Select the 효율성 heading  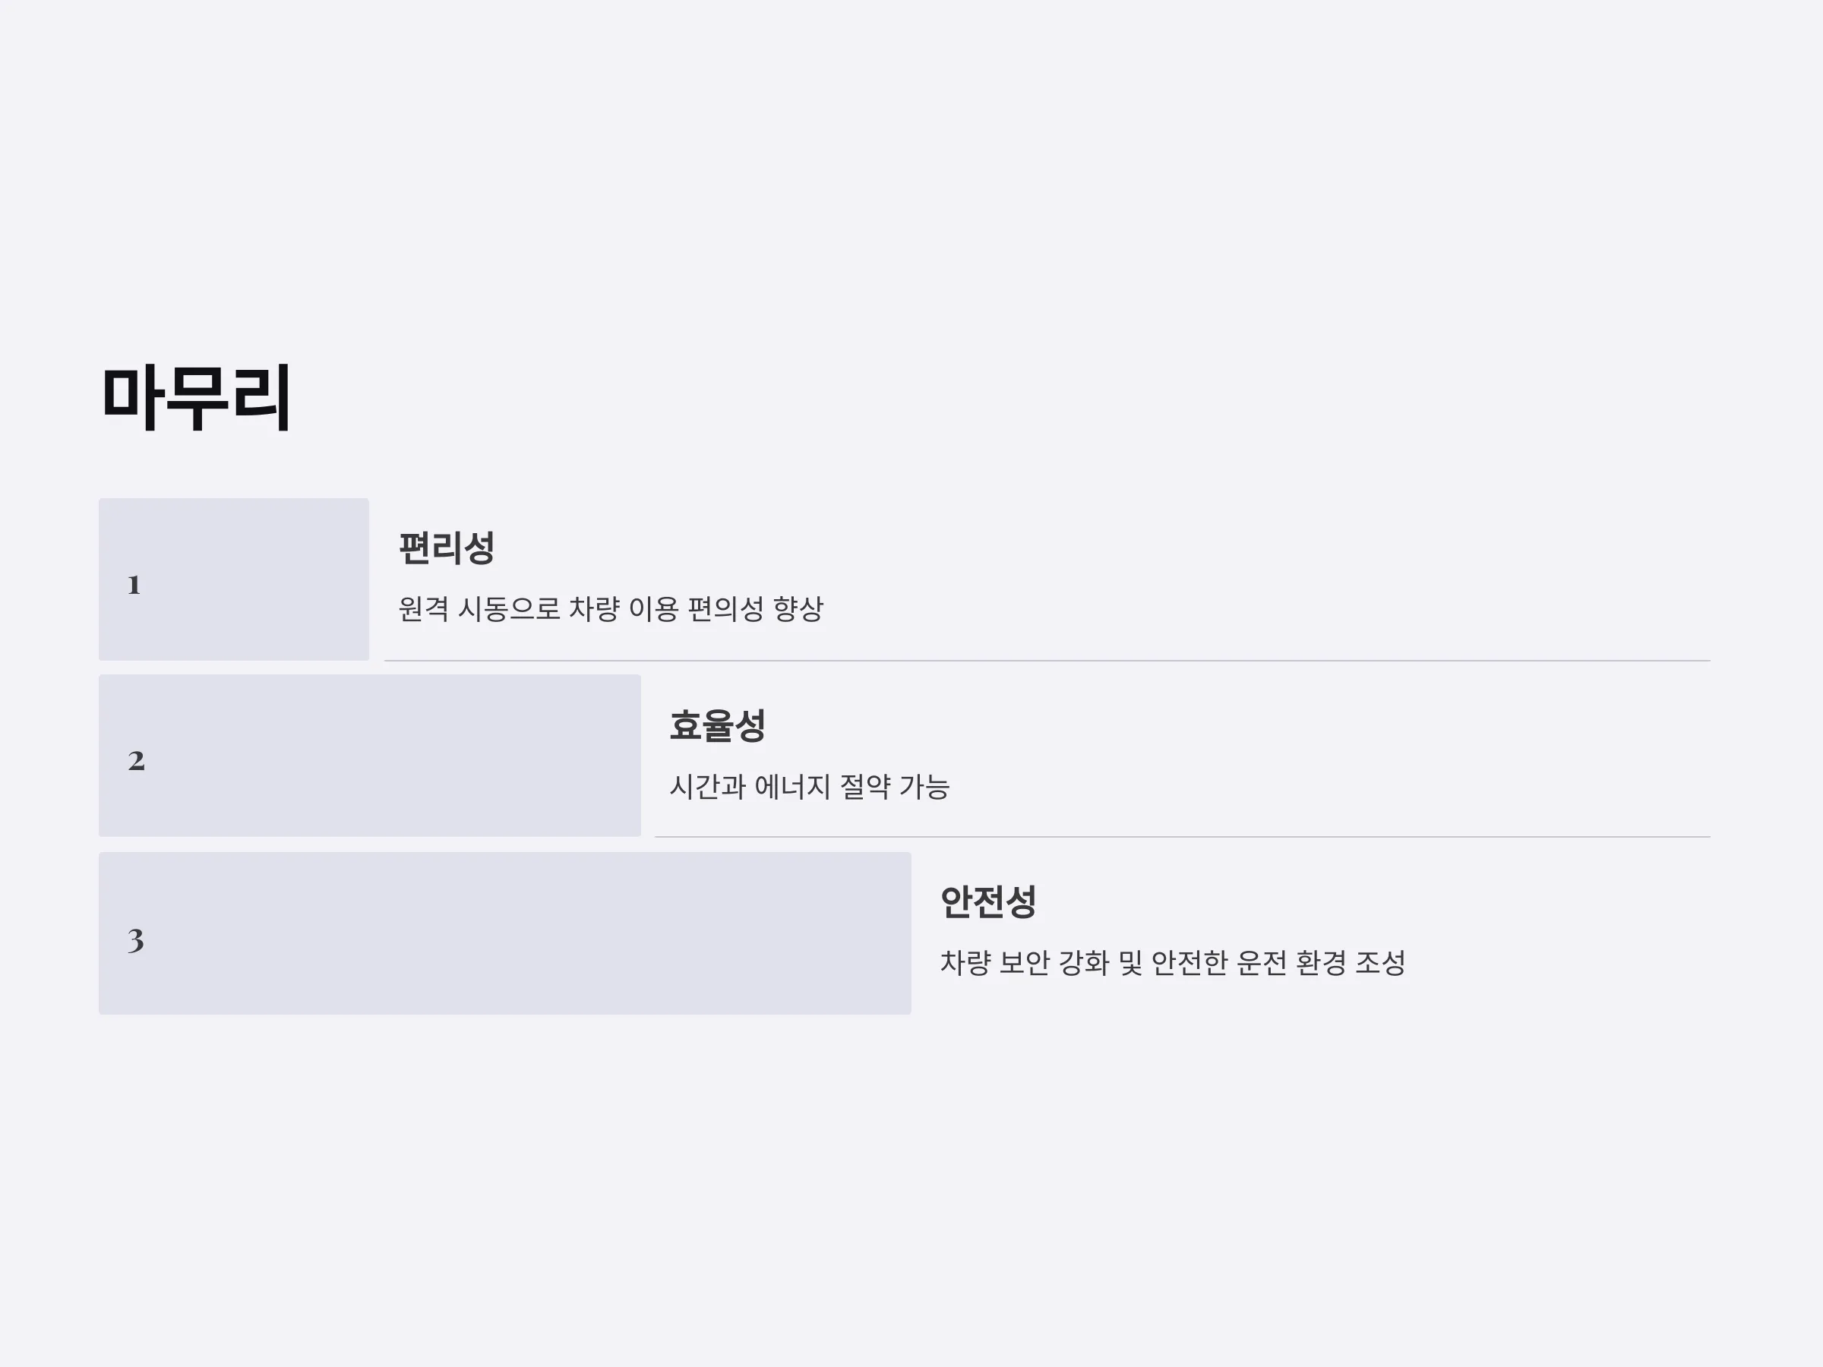tap(718, 726)
